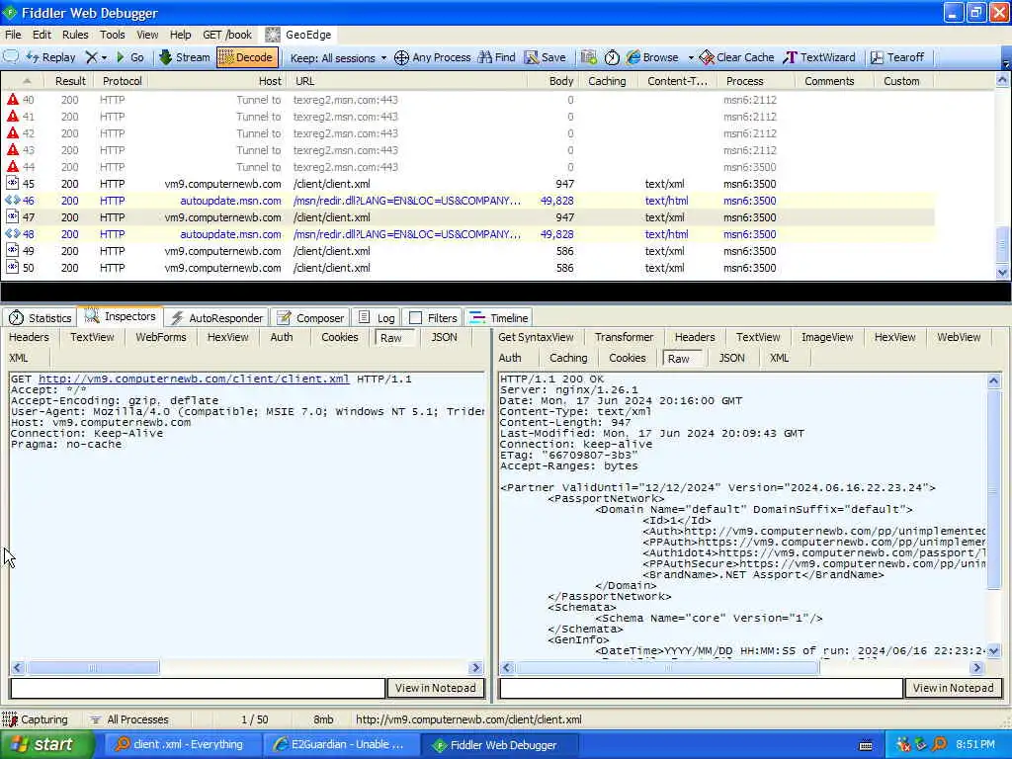Click the response pane search input field
The height and width of the screenshot is (759, 1012).
[701, 688]
